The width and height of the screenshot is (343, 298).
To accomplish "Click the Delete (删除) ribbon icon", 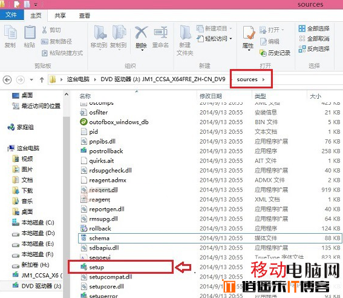I will (x=141, y=38).
